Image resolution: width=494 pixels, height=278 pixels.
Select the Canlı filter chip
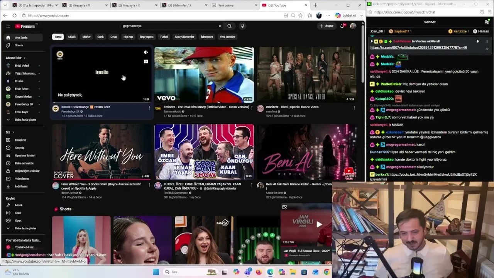(100, 37)
